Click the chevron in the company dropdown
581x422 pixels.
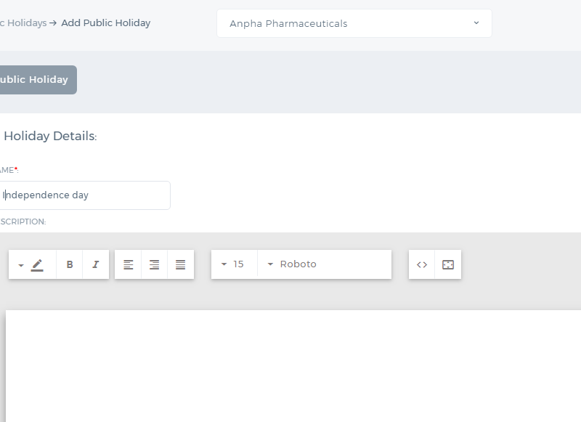pos(476,23)
